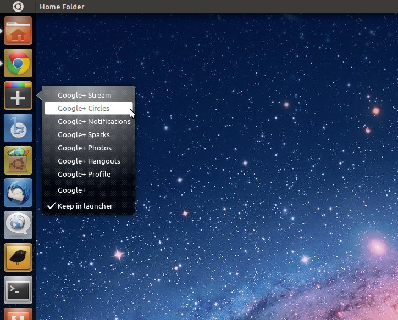Open the Ubuntu Dash home button
The image size is (398, 320).
point(18,7)
